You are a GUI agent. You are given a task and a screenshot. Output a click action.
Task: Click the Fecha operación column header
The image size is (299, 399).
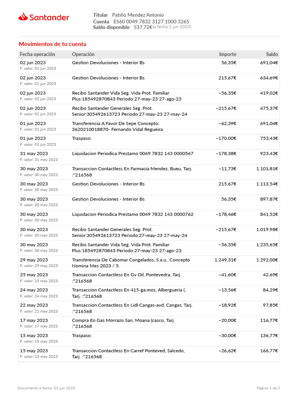(37, 54)
